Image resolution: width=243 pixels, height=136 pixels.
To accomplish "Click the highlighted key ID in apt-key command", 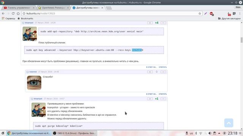I will point(137,50).
